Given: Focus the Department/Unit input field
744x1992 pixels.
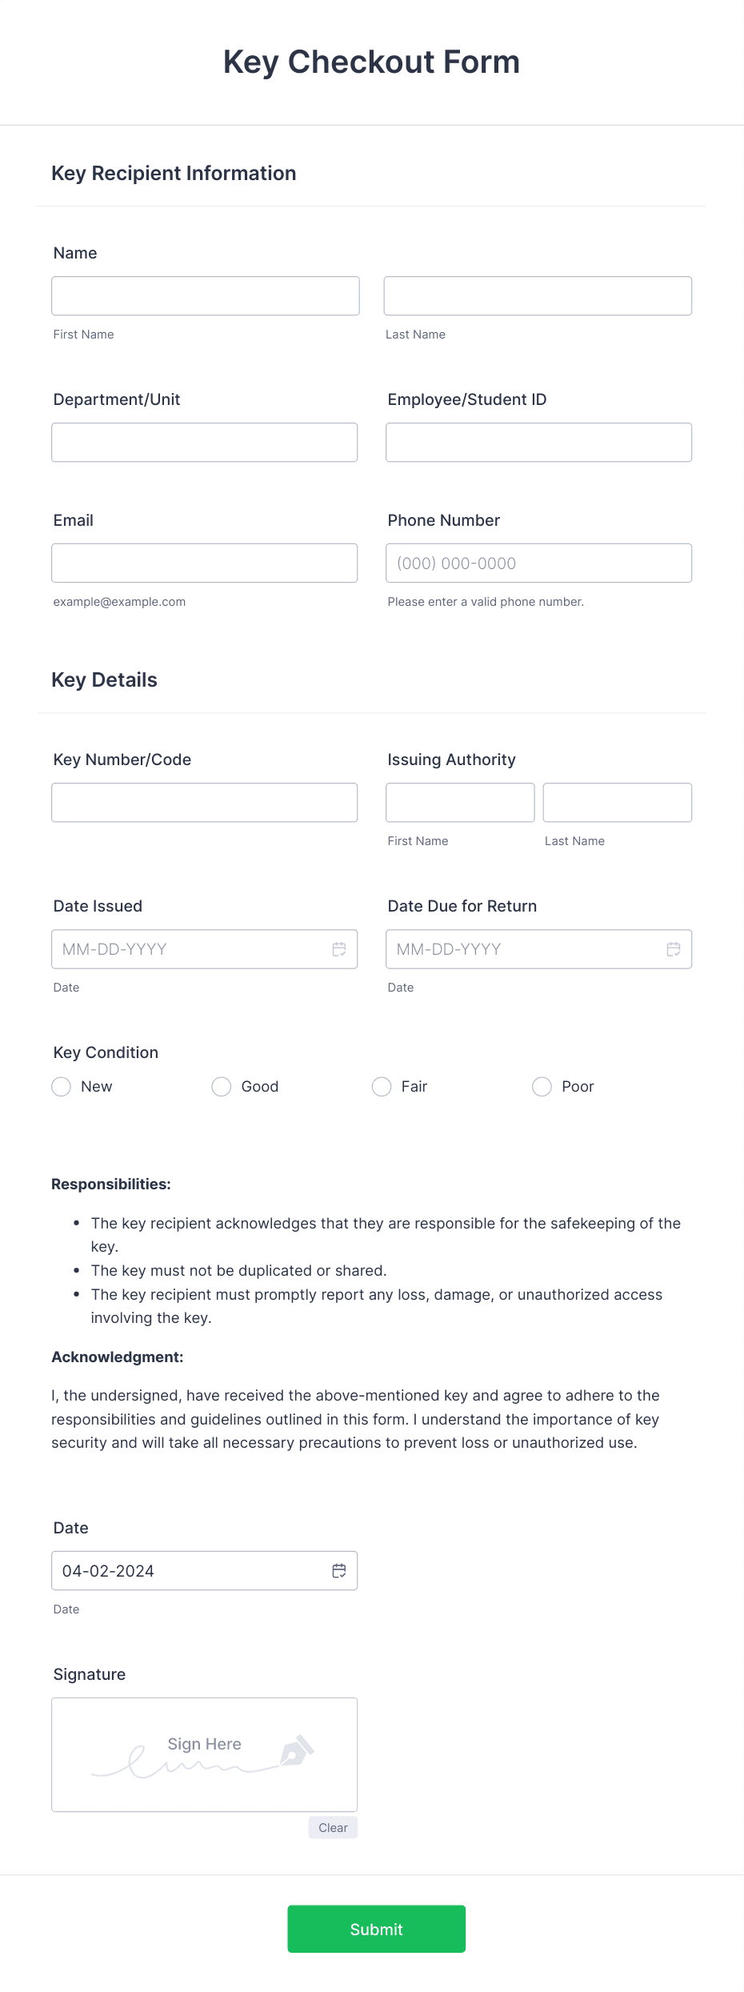Looking at the screenshot, I should tap(205, 442).
